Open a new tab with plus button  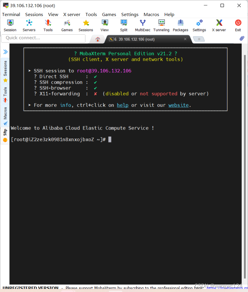199,39
